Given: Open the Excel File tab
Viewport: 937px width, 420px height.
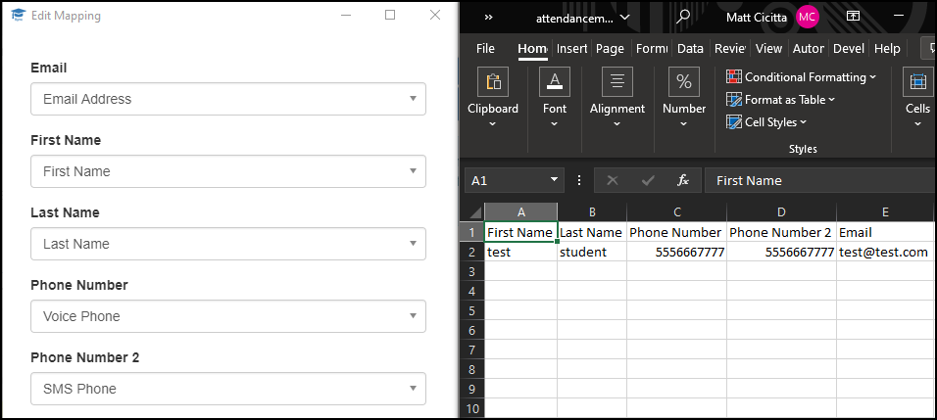Looking at the screenshot, I should (485, 49).
